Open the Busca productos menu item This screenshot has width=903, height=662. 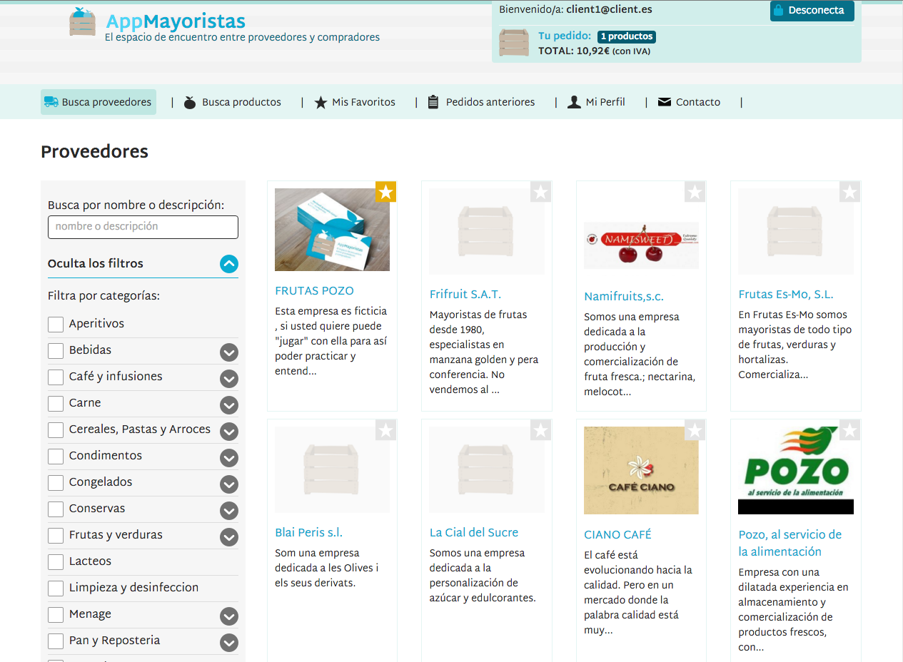click(241, 102)
